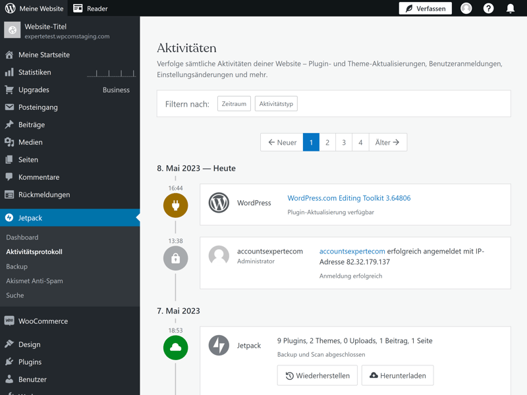This screenshot has width=527, height=395.
Task: Click the Wiederherstellen button
Action: (x=318, y=375)
